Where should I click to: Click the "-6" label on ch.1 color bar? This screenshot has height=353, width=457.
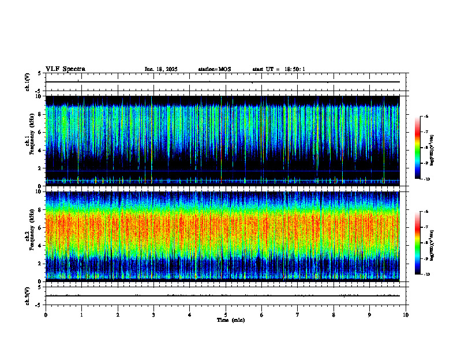(x=426, y=116)
